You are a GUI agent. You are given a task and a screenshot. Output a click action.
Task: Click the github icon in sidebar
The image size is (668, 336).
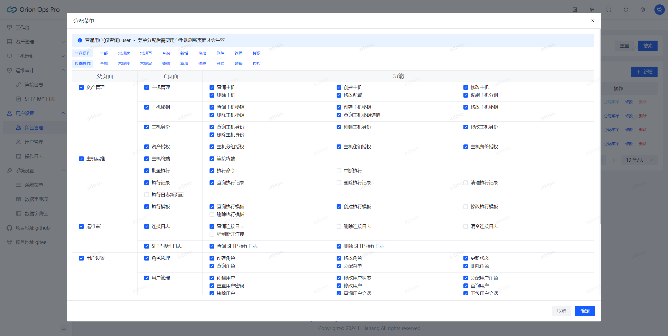[x=10, y=228]
